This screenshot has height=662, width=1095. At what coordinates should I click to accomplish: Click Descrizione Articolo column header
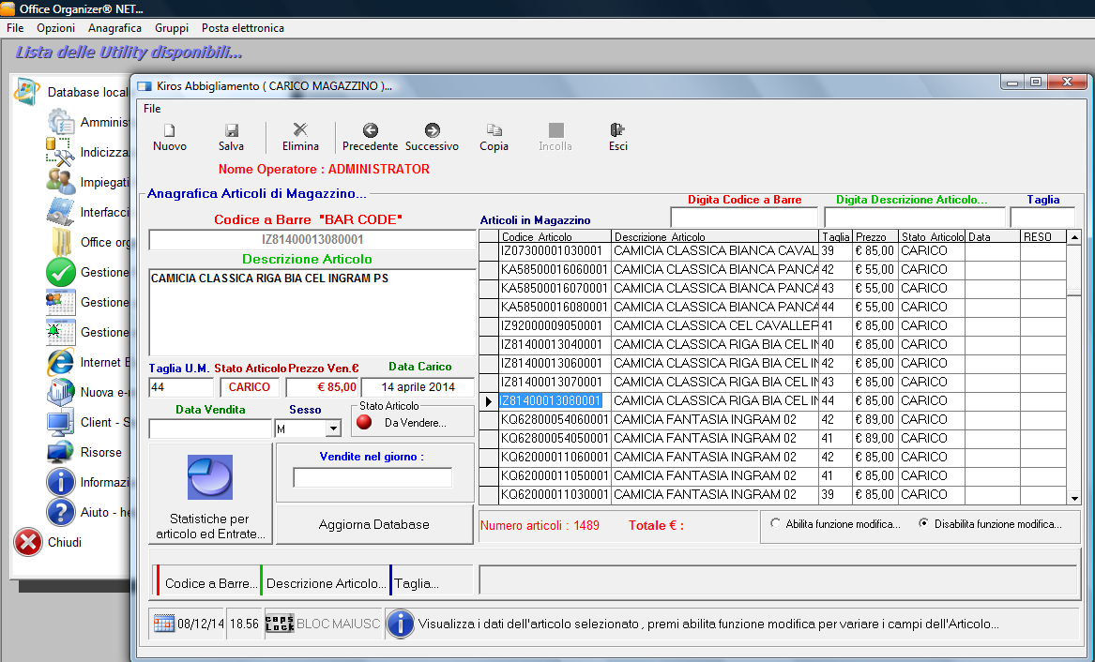[x=714, y=236]
